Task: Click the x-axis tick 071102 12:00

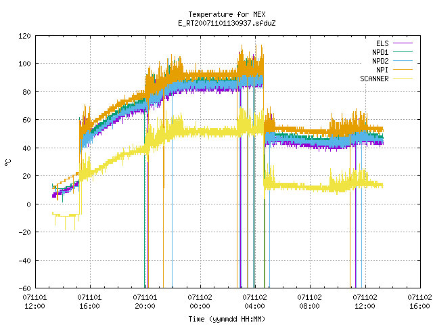Action: click(x=365, y=302)
